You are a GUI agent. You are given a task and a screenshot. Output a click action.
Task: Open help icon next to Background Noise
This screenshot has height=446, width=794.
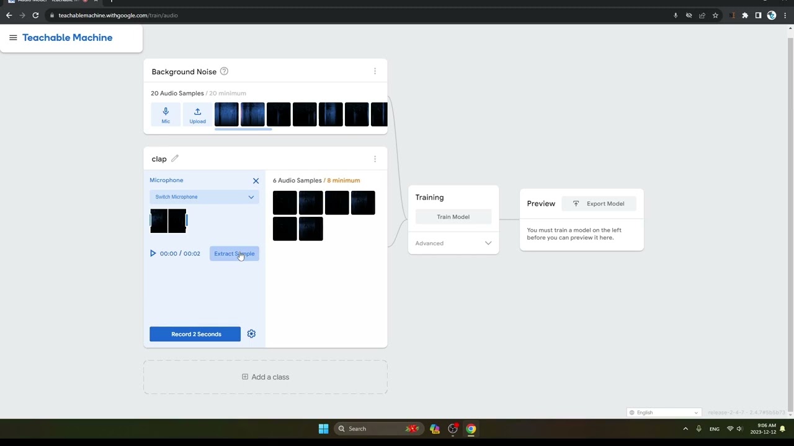(224, 71)
